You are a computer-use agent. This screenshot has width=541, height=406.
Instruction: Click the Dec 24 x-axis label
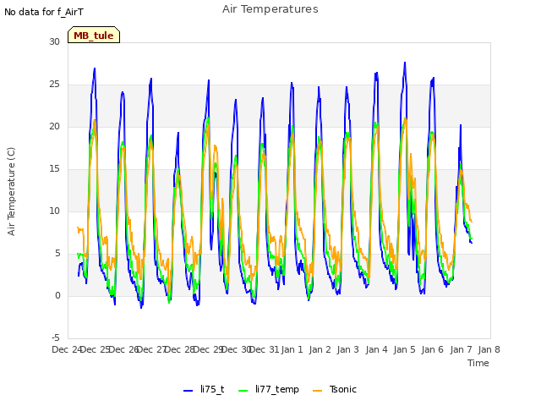(66, 349)
